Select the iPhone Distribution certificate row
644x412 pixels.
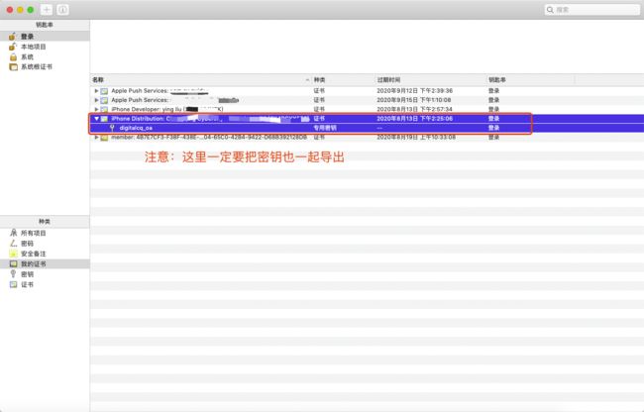[368, 119]
